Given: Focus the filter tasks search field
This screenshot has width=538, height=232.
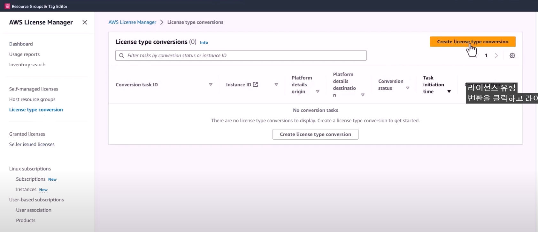Looking at the screenshot, I should 241,55.
